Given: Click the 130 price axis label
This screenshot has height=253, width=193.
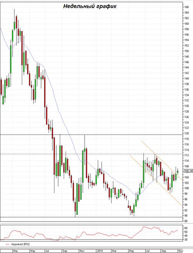Looking at the screenshot, I should [187, 106].
